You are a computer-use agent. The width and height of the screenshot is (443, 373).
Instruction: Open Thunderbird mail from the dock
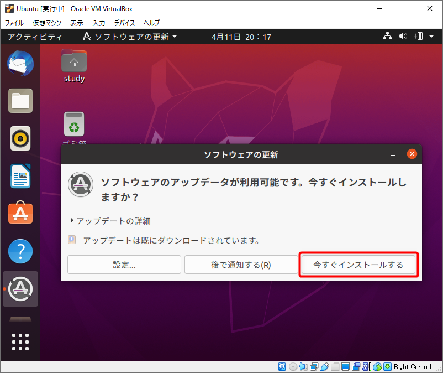coord(20,64)
